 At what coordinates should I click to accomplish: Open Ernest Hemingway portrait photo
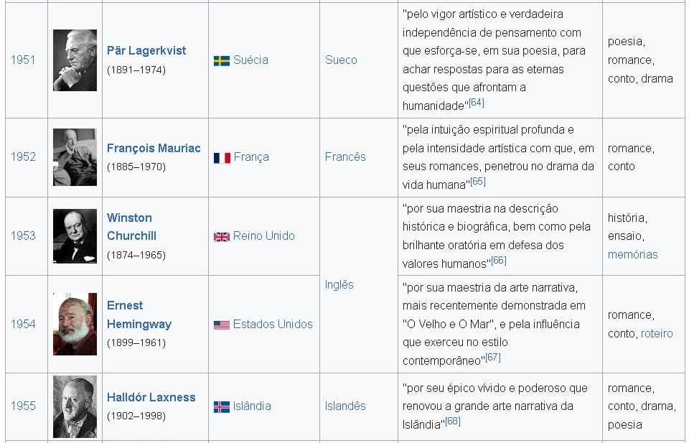pyautogui.click(x=75, y=324)
